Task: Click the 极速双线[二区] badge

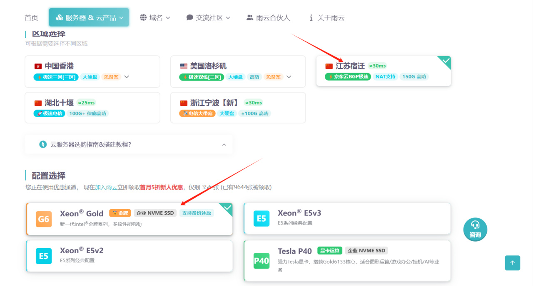Action: 202,77
